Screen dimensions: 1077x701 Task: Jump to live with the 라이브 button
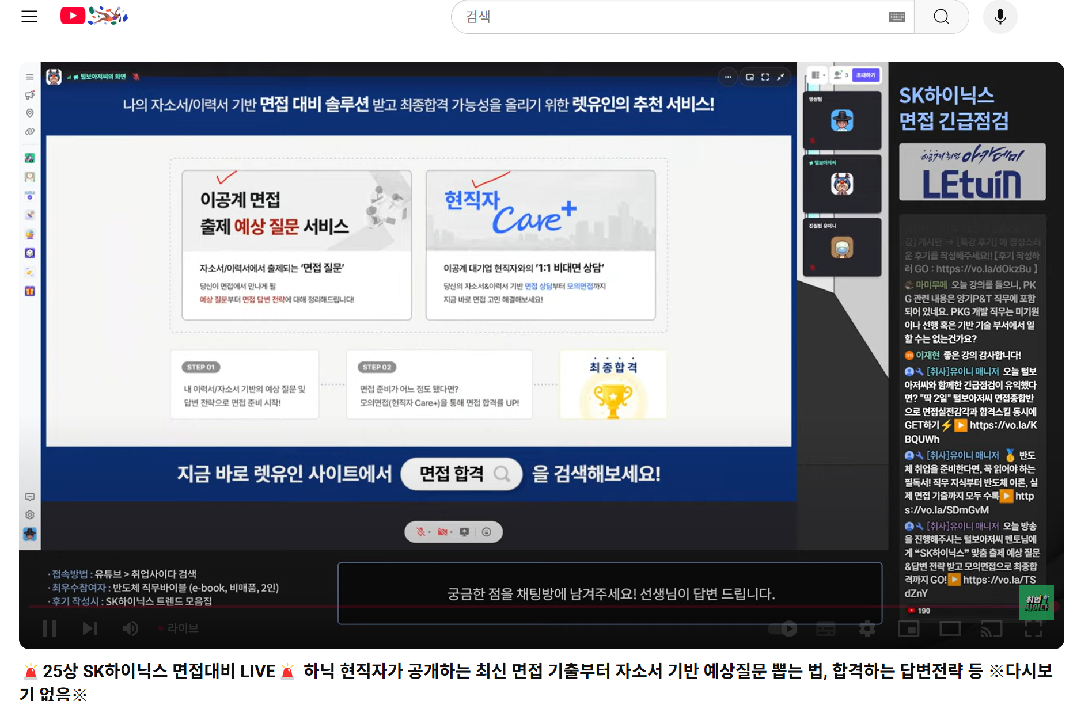182,628
